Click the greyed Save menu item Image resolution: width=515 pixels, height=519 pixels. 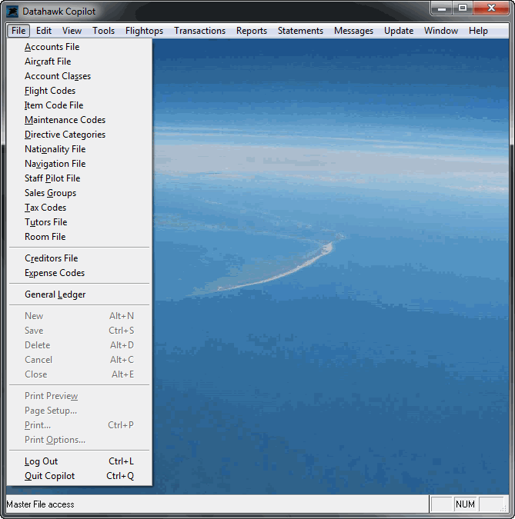(79, 331)
